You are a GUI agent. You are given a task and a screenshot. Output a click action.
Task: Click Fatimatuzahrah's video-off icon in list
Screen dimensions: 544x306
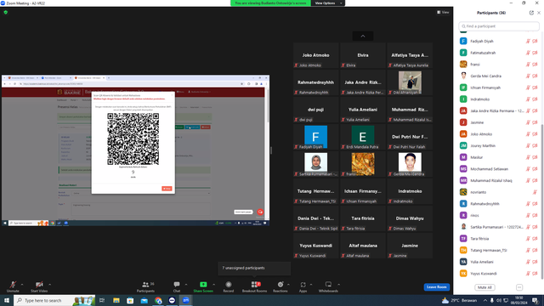535,53
